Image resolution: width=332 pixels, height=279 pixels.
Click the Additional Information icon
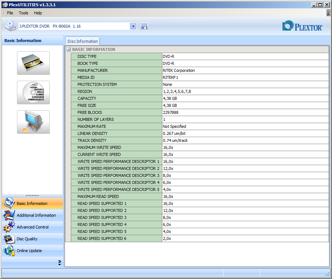(9, 215)
